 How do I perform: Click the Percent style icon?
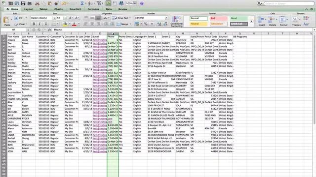click(x=146, y=24)
